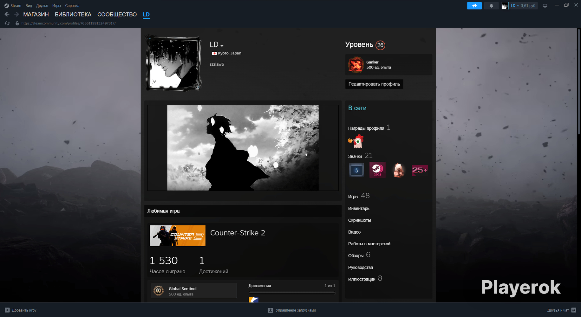Click the downloads management icon
The width and height of the screenshot is (581, 317).
271,310
